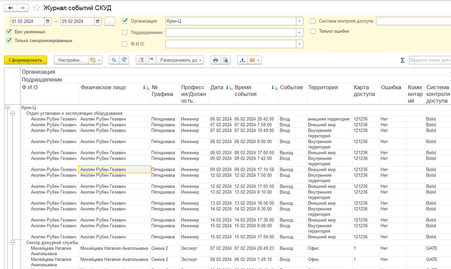Image resolution: width=451 pixels, height=269 pixels.
Task: Enable the 'Только ошибки' checkbox
Action: pos(313,31)
